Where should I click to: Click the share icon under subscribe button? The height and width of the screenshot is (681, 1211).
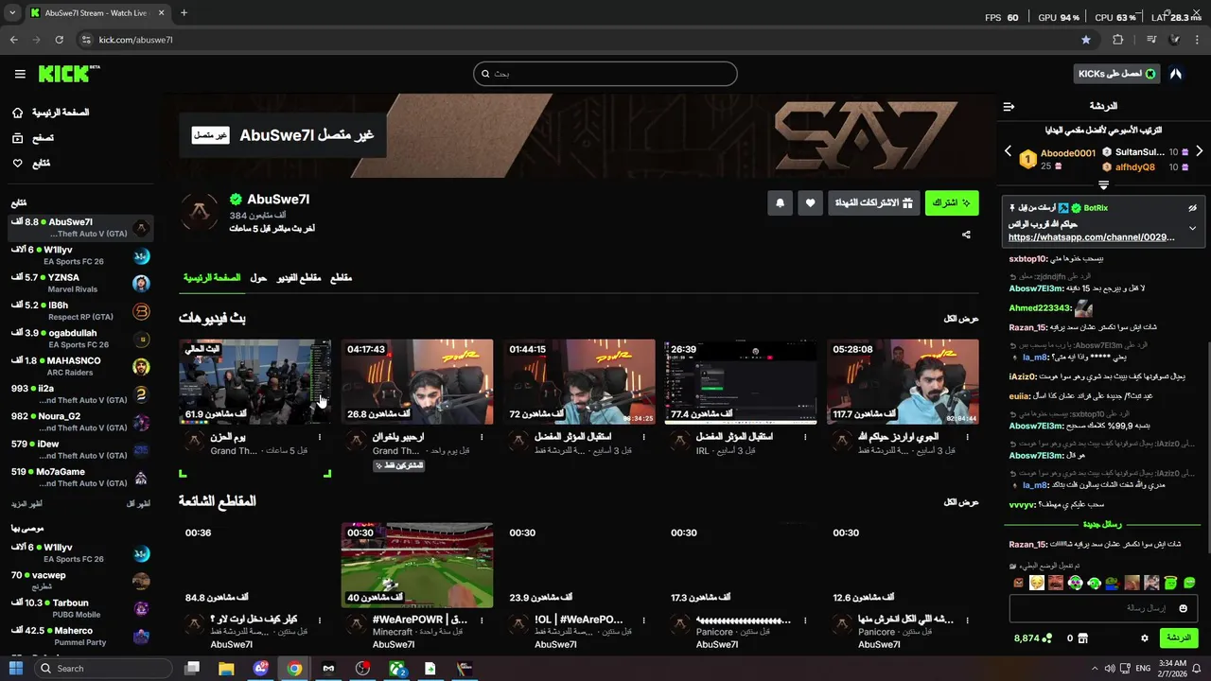click(966, 235)
